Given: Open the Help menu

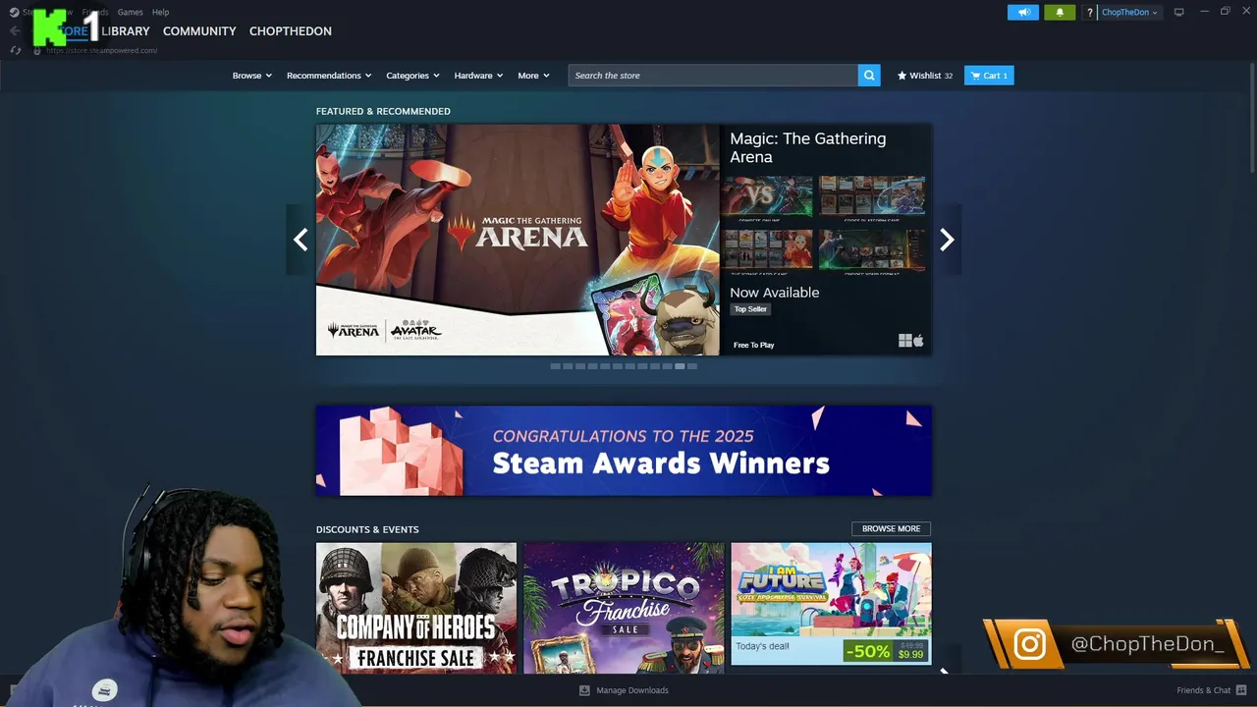Looking at the screenshot, I should click(x=160, y=12).
